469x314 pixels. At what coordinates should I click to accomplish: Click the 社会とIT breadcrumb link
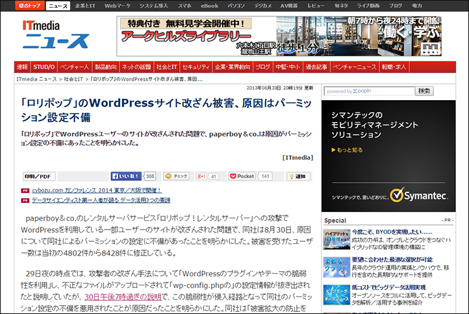pos(73,79)
